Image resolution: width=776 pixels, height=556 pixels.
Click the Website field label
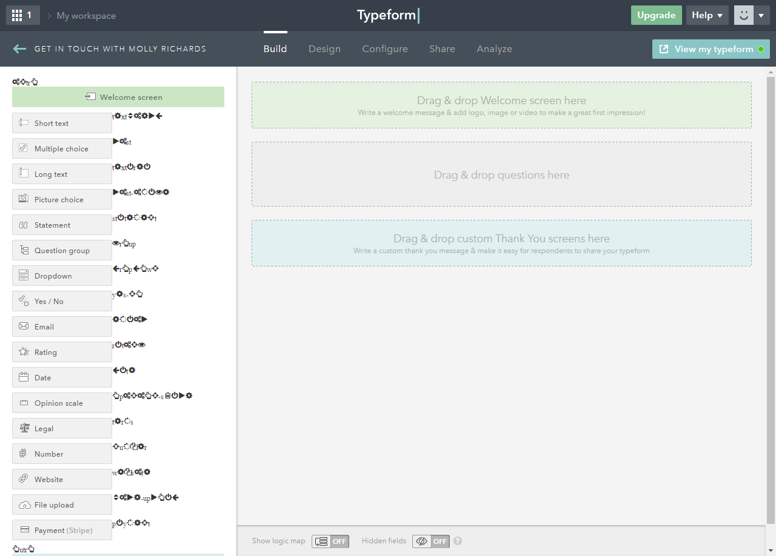(48, 479)
